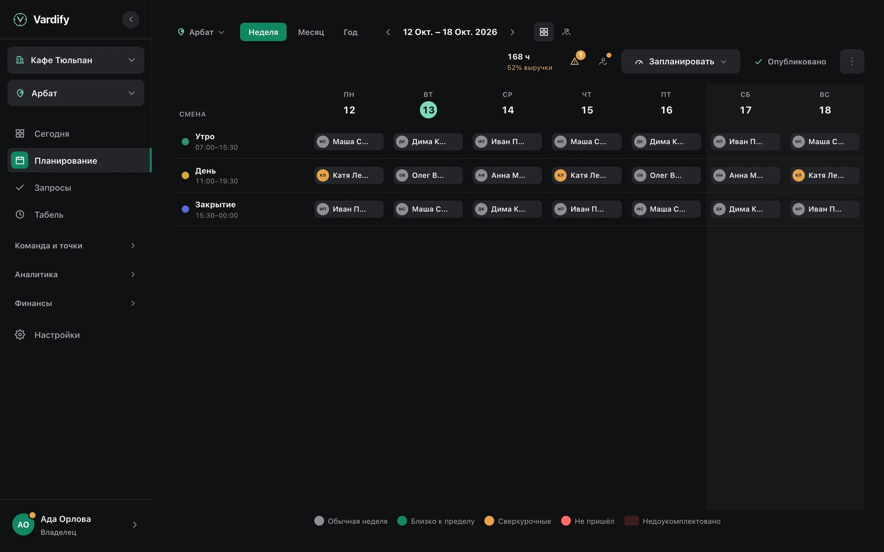Click the День shift row label
This screenshot has width=884, height=552.
(x=216, y=176)
